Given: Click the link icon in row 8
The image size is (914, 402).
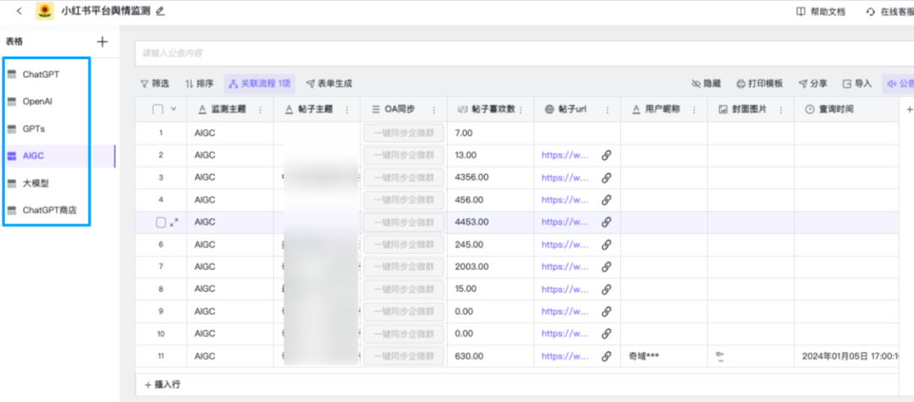Looking at the screenshot, I should click(606, 289).
